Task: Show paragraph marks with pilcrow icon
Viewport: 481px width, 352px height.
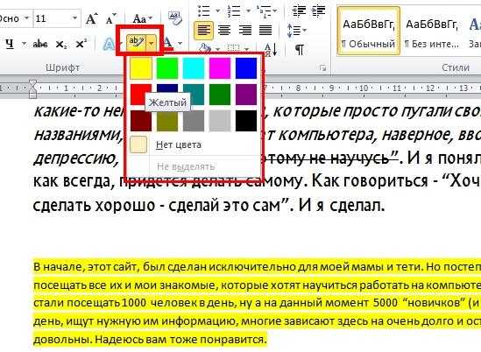Action: [x=300, y=49]
